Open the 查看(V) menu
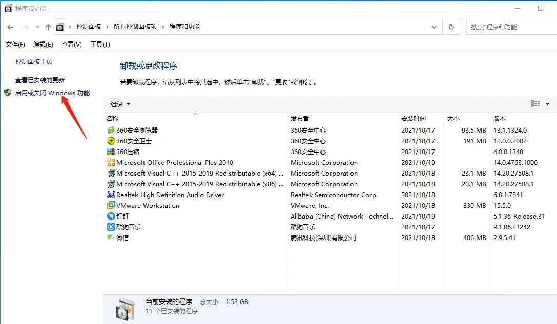 [71, 44]
